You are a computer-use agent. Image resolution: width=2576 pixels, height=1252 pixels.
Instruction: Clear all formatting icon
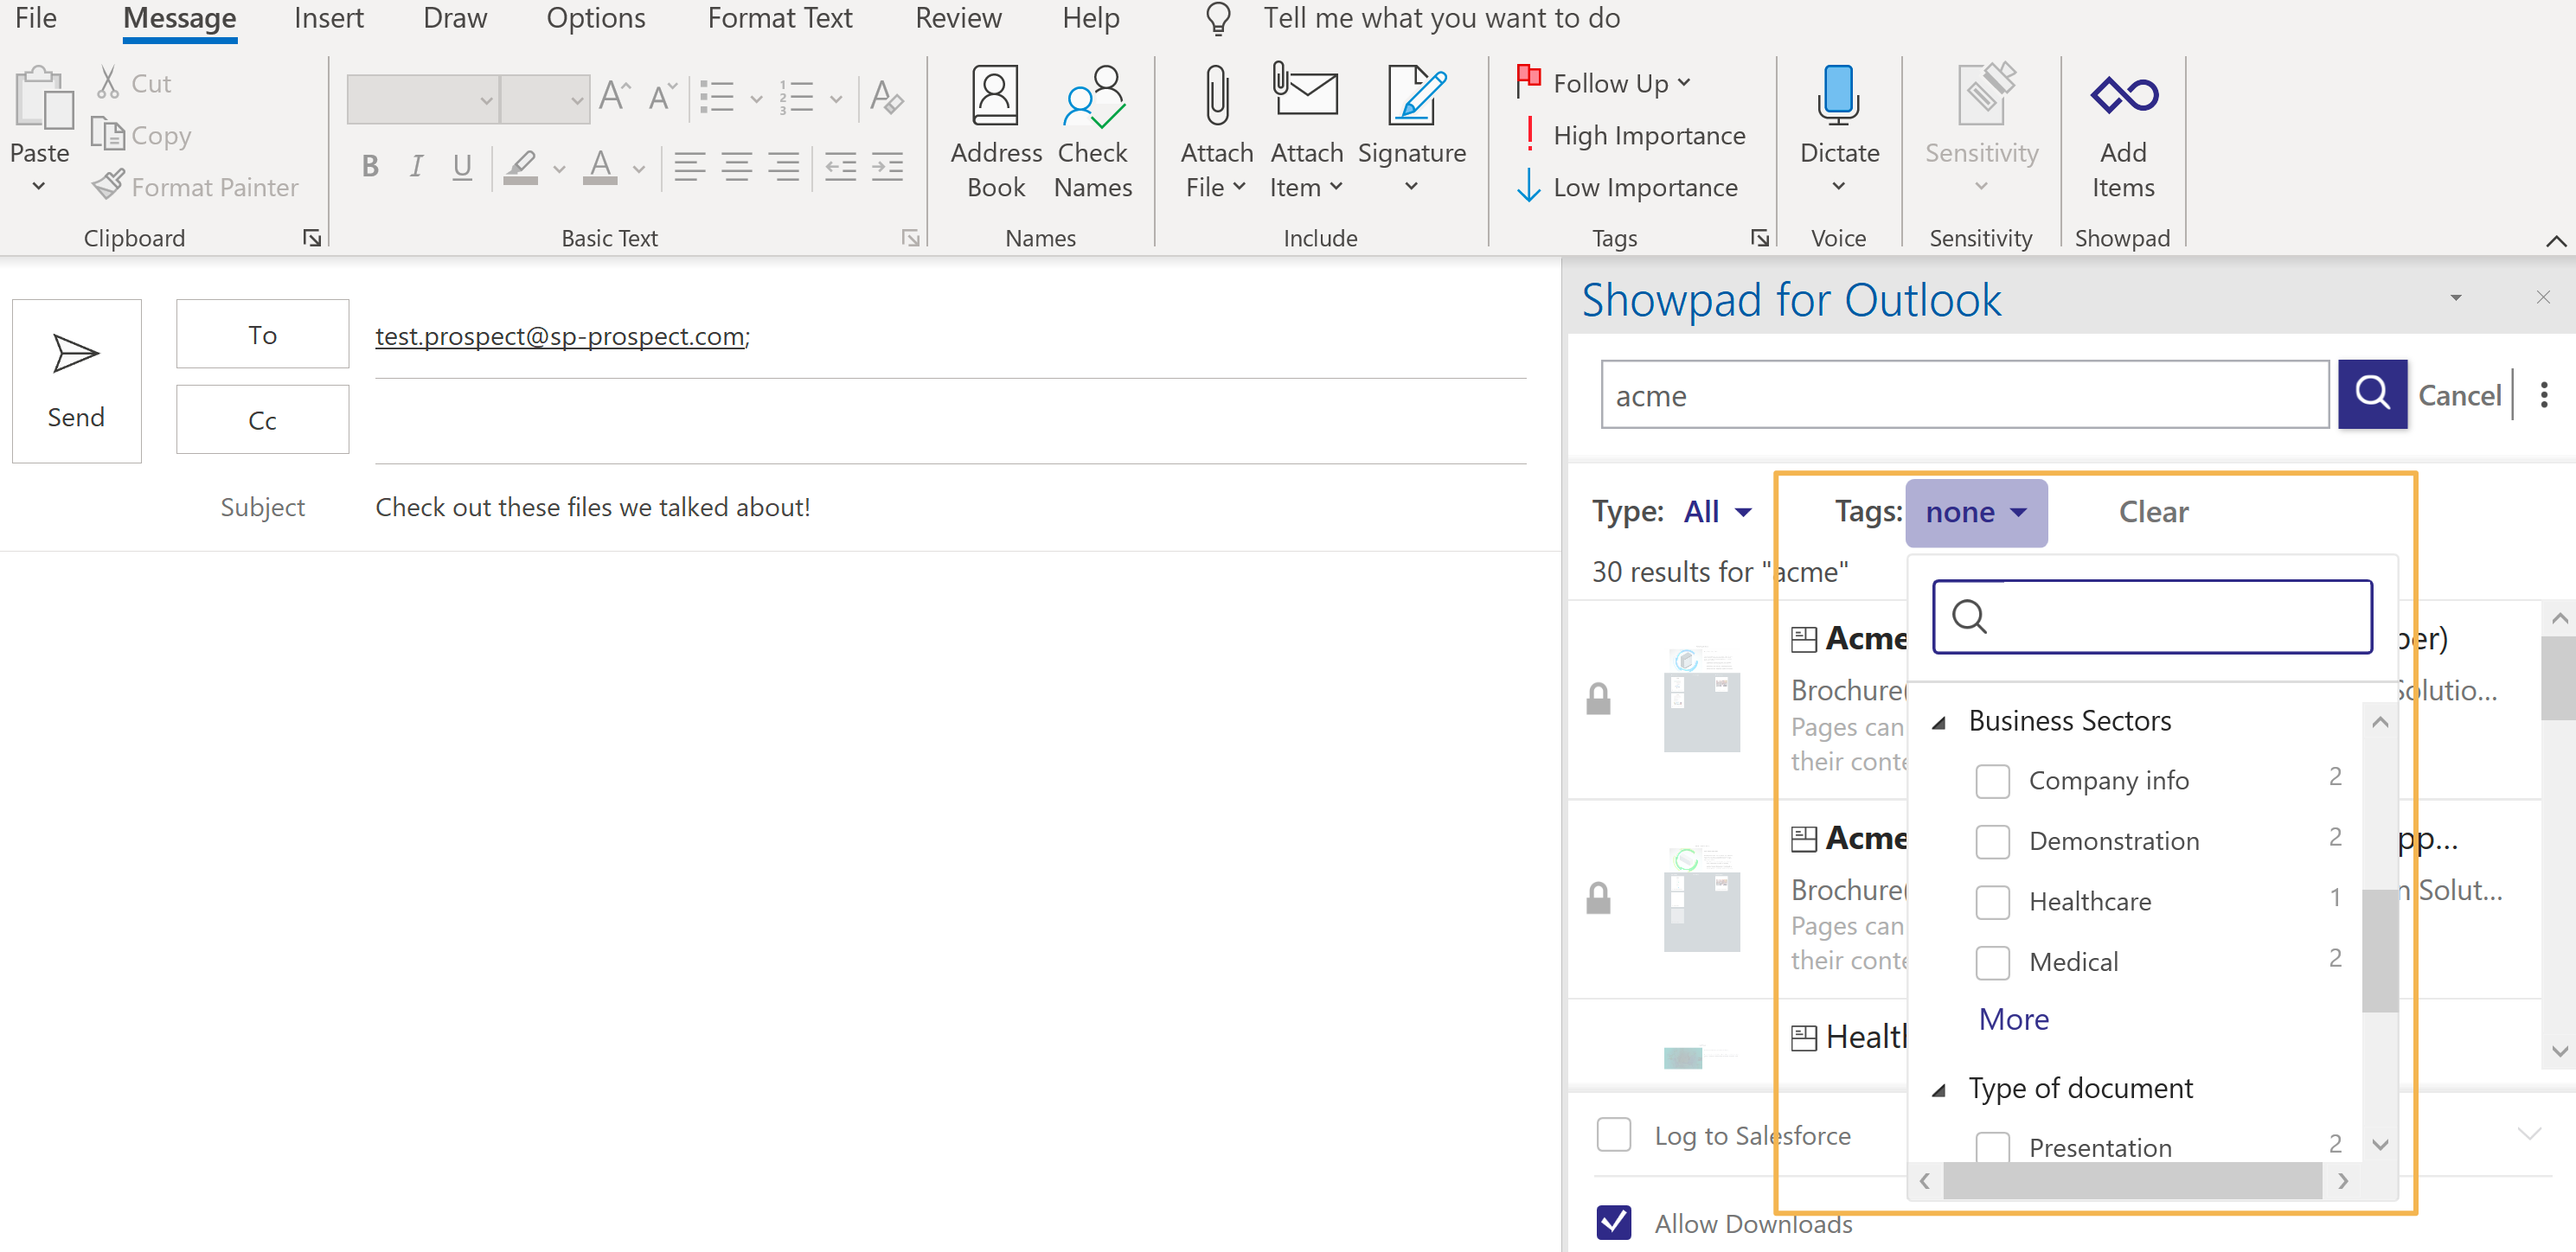pyautogui.click(x=887, y=97)
